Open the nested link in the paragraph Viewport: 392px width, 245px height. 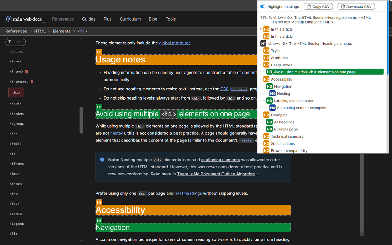(x=117, y=133)
